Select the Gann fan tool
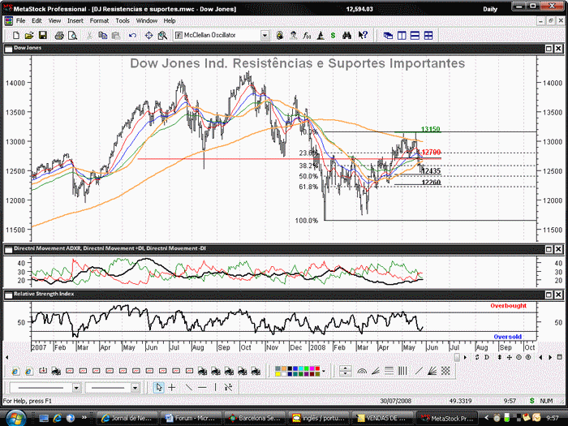 click(x=432, y=371)
